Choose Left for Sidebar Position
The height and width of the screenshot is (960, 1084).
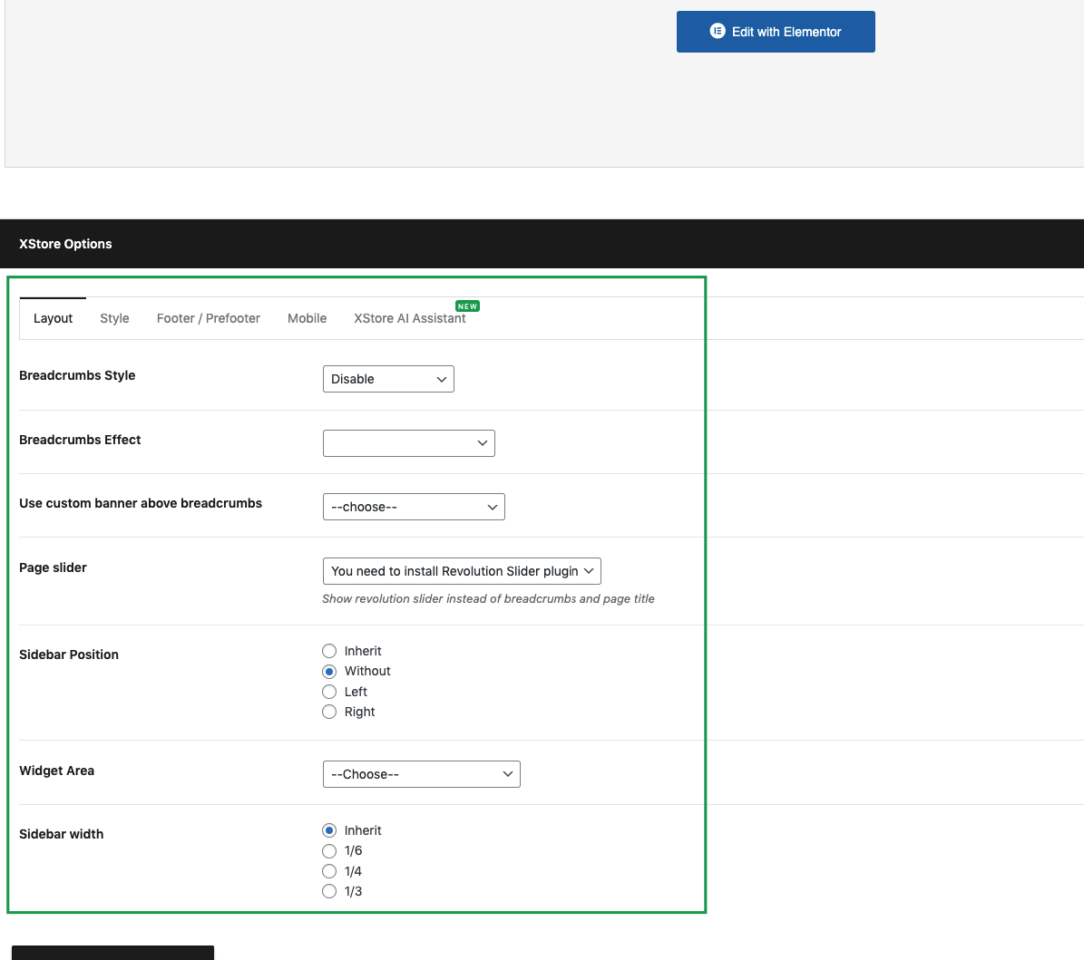point(329,692)
